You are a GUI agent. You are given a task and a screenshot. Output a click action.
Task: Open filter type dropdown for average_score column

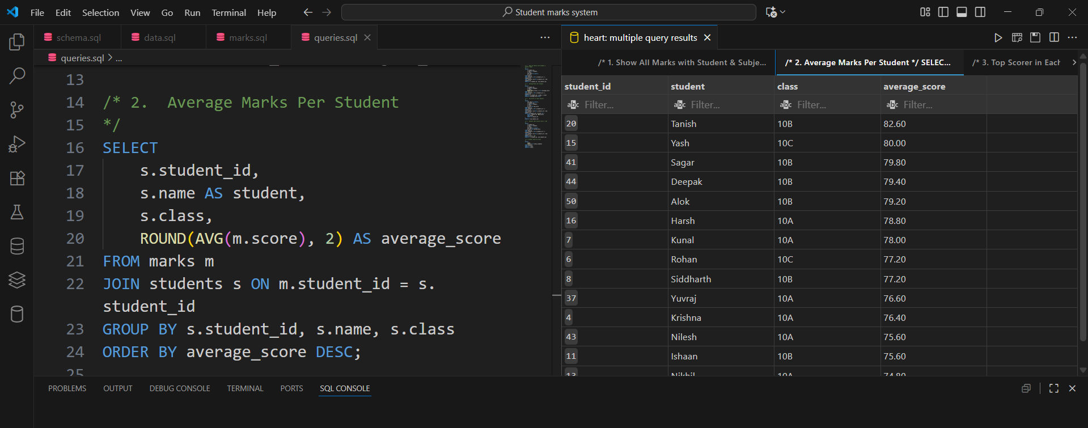click(892, 105)
